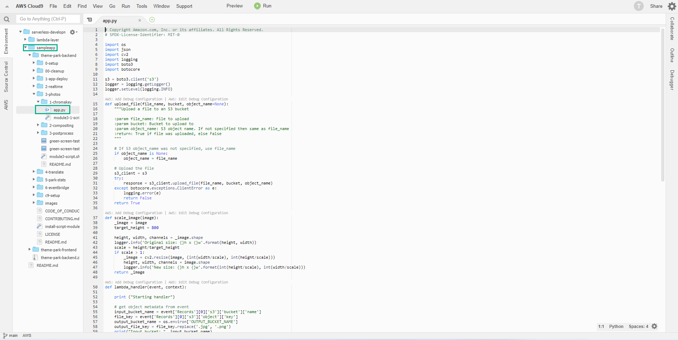Open the File menu
The width and height of the screenshot is (678, 340).
[53, 6]
